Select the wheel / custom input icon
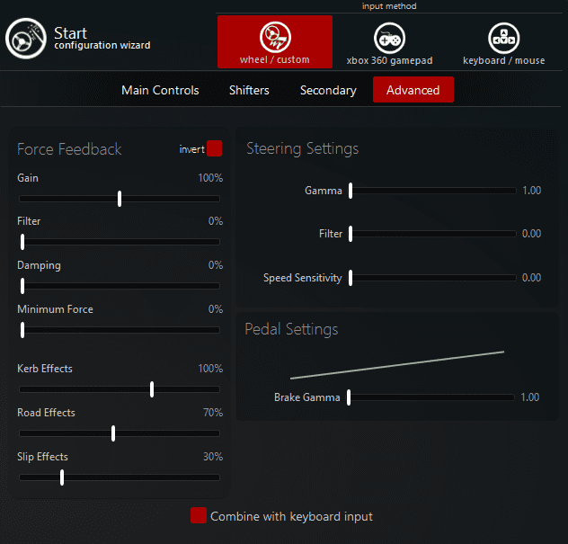Screen dimensions: 568x544 [275, 37]
